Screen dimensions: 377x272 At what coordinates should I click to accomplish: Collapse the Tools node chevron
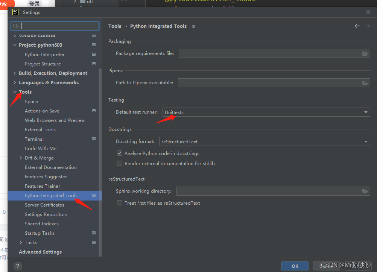[x=15, y=92]
